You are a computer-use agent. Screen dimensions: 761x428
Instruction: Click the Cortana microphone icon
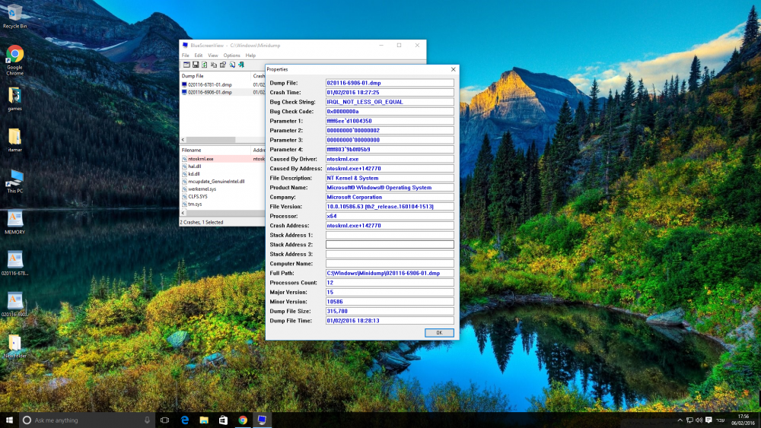tap(147, 420)
